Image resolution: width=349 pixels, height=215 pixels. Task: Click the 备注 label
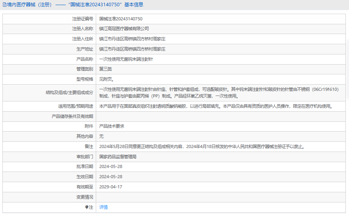(x=89, y=146)
